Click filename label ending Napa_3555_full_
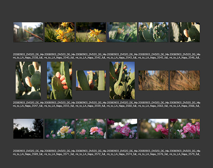Image resolution: width=213 pixels, height=168 pixels. (x=60, y=104)
